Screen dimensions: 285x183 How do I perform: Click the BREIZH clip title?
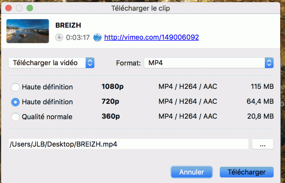point(68,25)
